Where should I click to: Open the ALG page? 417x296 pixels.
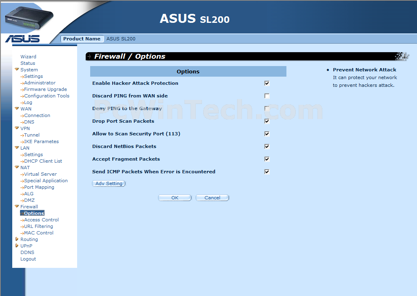pyautogui.click(x=29, y=194)
